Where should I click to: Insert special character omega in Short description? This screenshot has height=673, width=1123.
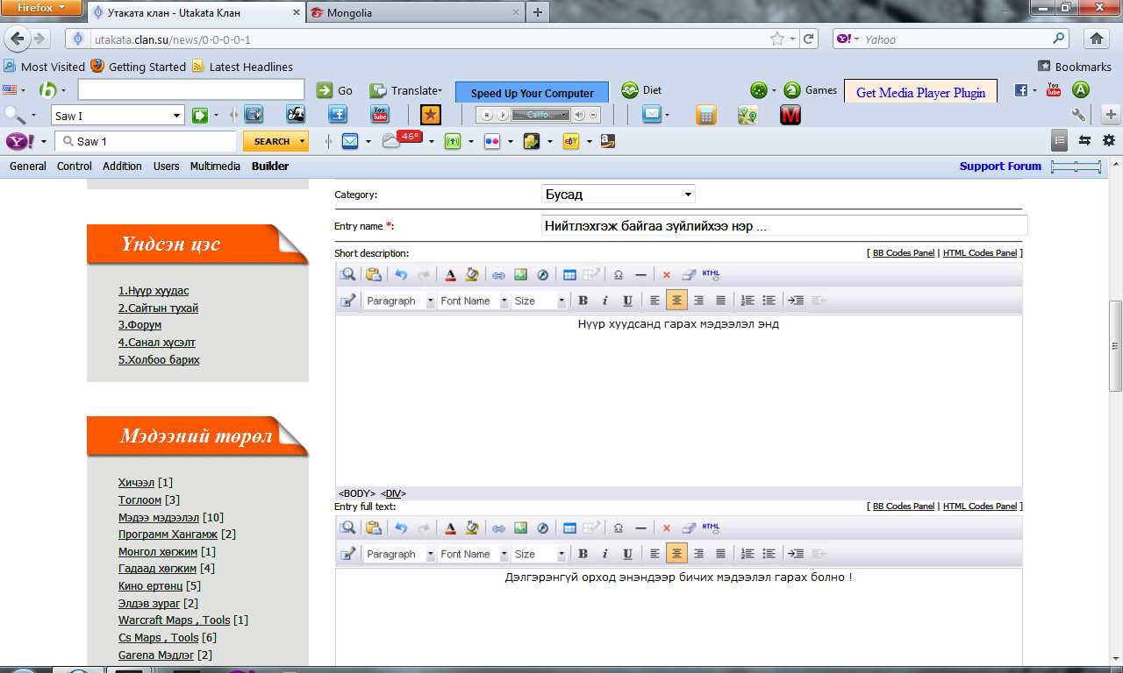click(619, 275)
